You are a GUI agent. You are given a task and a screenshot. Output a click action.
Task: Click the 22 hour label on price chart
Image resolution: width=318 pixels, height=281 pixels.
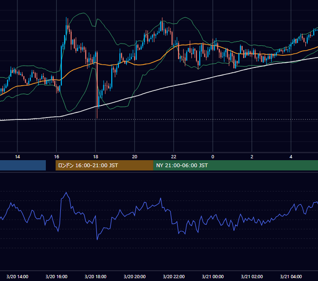coord(173,157)
